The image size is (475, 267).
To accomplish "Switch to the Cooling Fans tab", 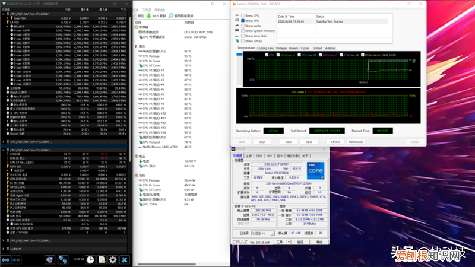I will 265,48.
